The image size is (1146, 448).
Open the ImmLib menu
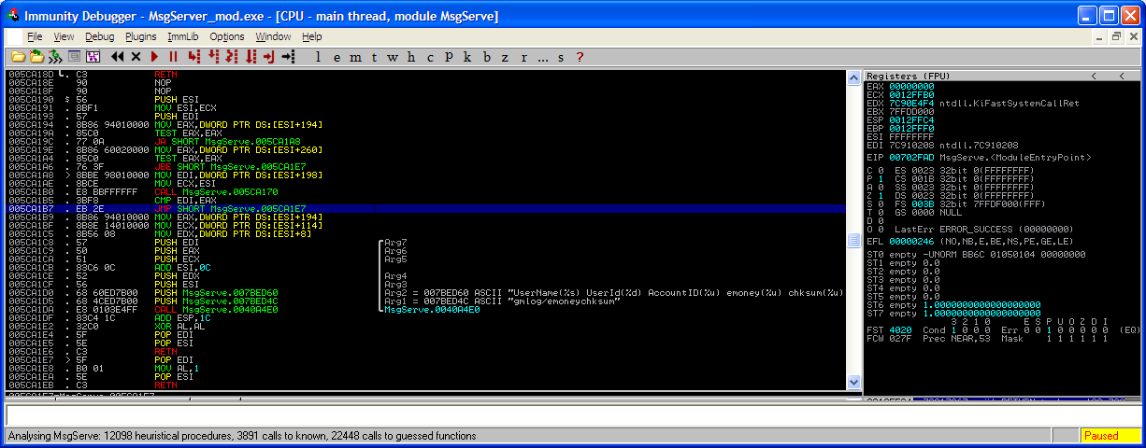[183, 36]
